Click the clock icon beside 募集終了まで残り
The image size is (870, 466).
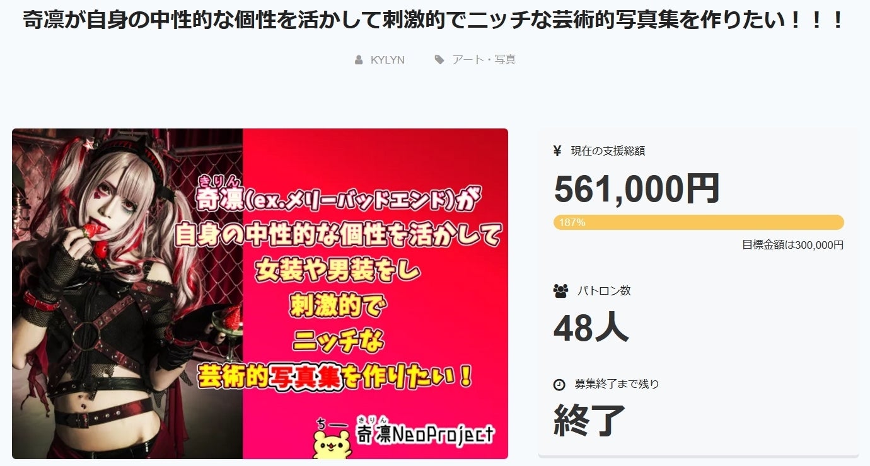tap(559, 385)
